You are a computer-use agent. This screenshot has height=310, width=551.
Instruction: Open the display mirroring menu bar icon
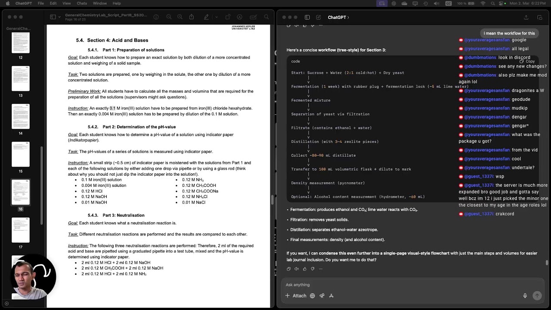click(x=415, y=3)
